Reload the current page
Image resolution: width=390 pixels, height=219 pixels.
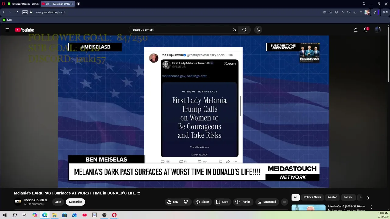(x=17, y=12)
